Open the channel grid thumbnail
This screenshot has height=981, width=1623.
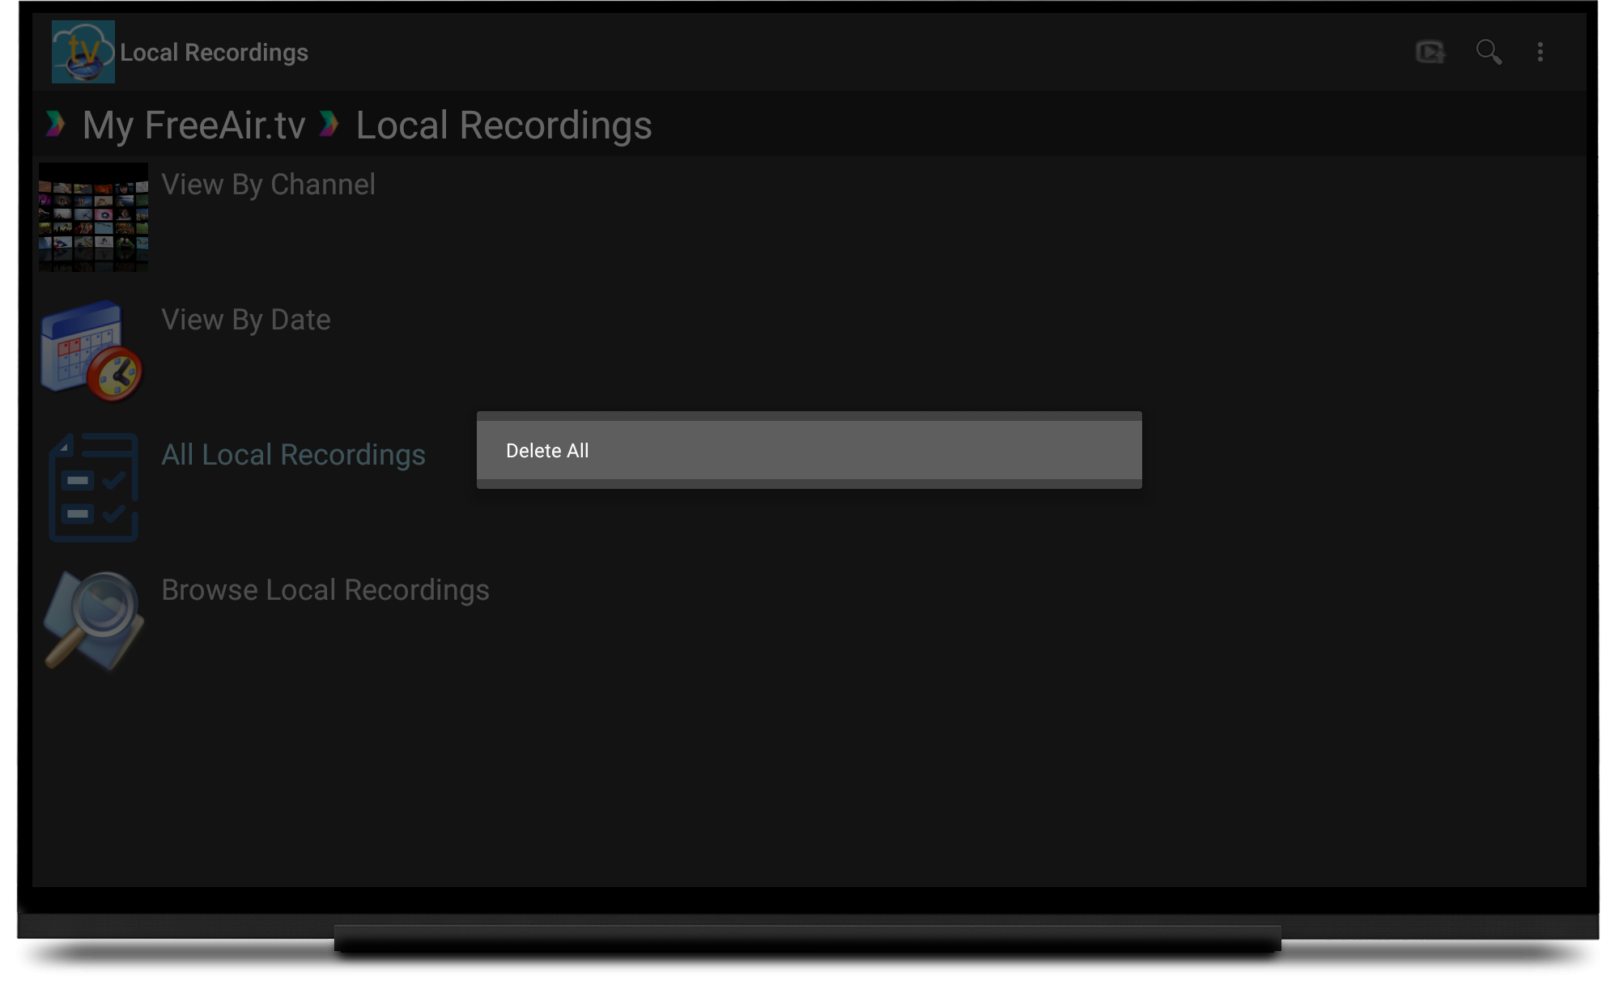93,217
